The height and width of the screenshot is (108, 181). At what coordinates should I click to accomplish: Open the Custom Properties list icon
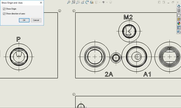[x=179, y=28]
